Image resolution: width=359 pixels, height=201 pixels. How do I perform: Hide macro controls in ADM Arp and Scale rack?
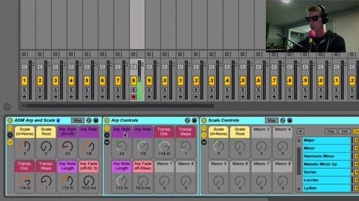[x=10, y=128]
